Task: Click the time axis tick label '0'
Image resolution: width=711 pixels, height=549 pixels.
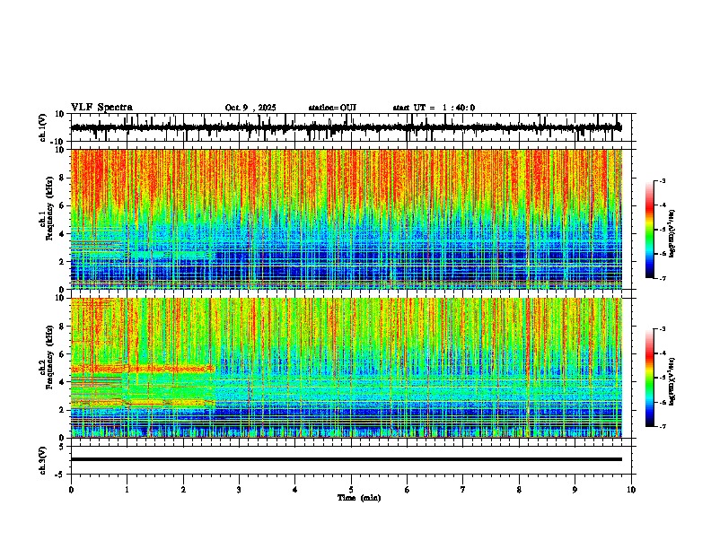Action: [x=71, y=490]
